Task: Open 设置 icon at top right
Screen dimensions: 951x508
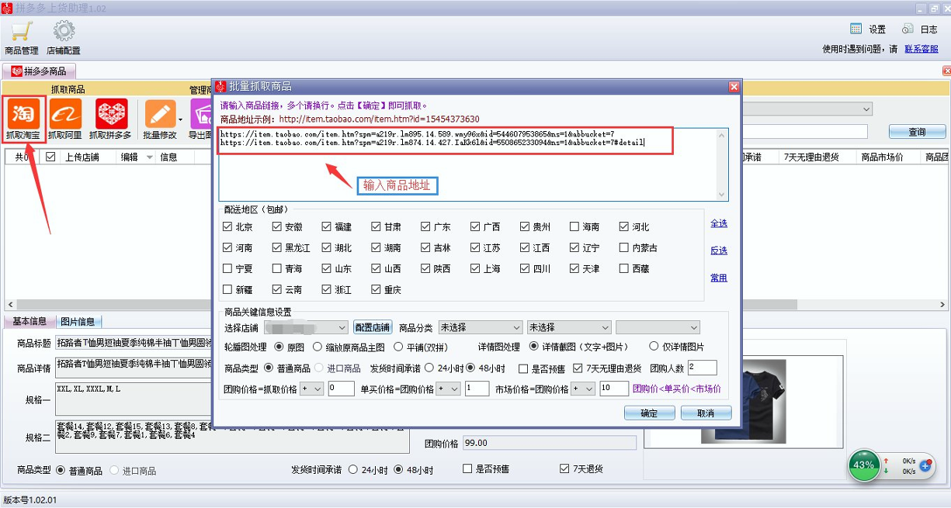Action: [856, 29]
